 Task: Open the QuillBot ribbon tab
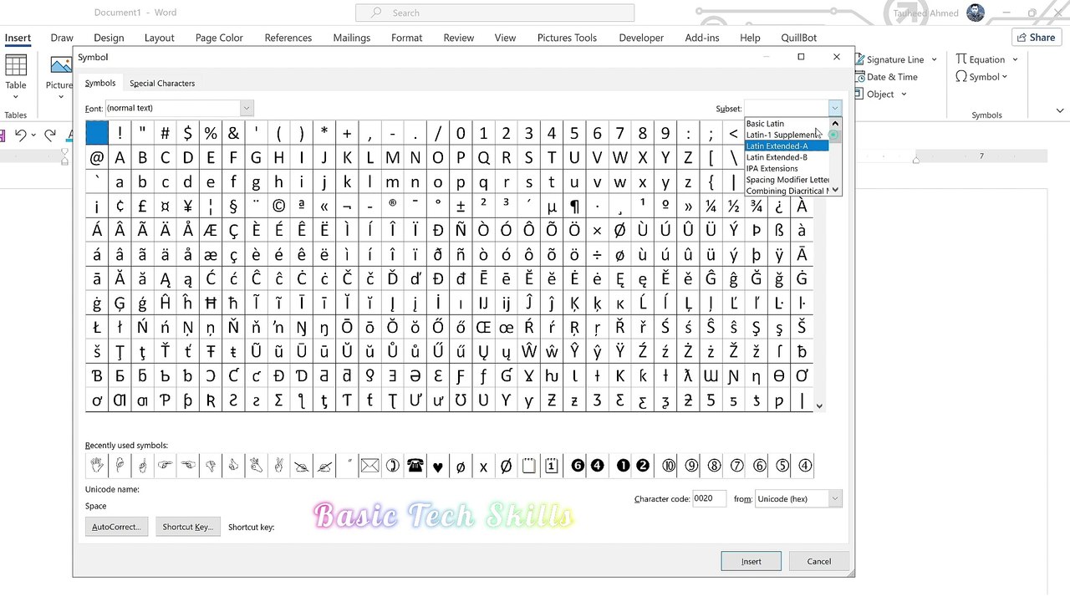799,38
